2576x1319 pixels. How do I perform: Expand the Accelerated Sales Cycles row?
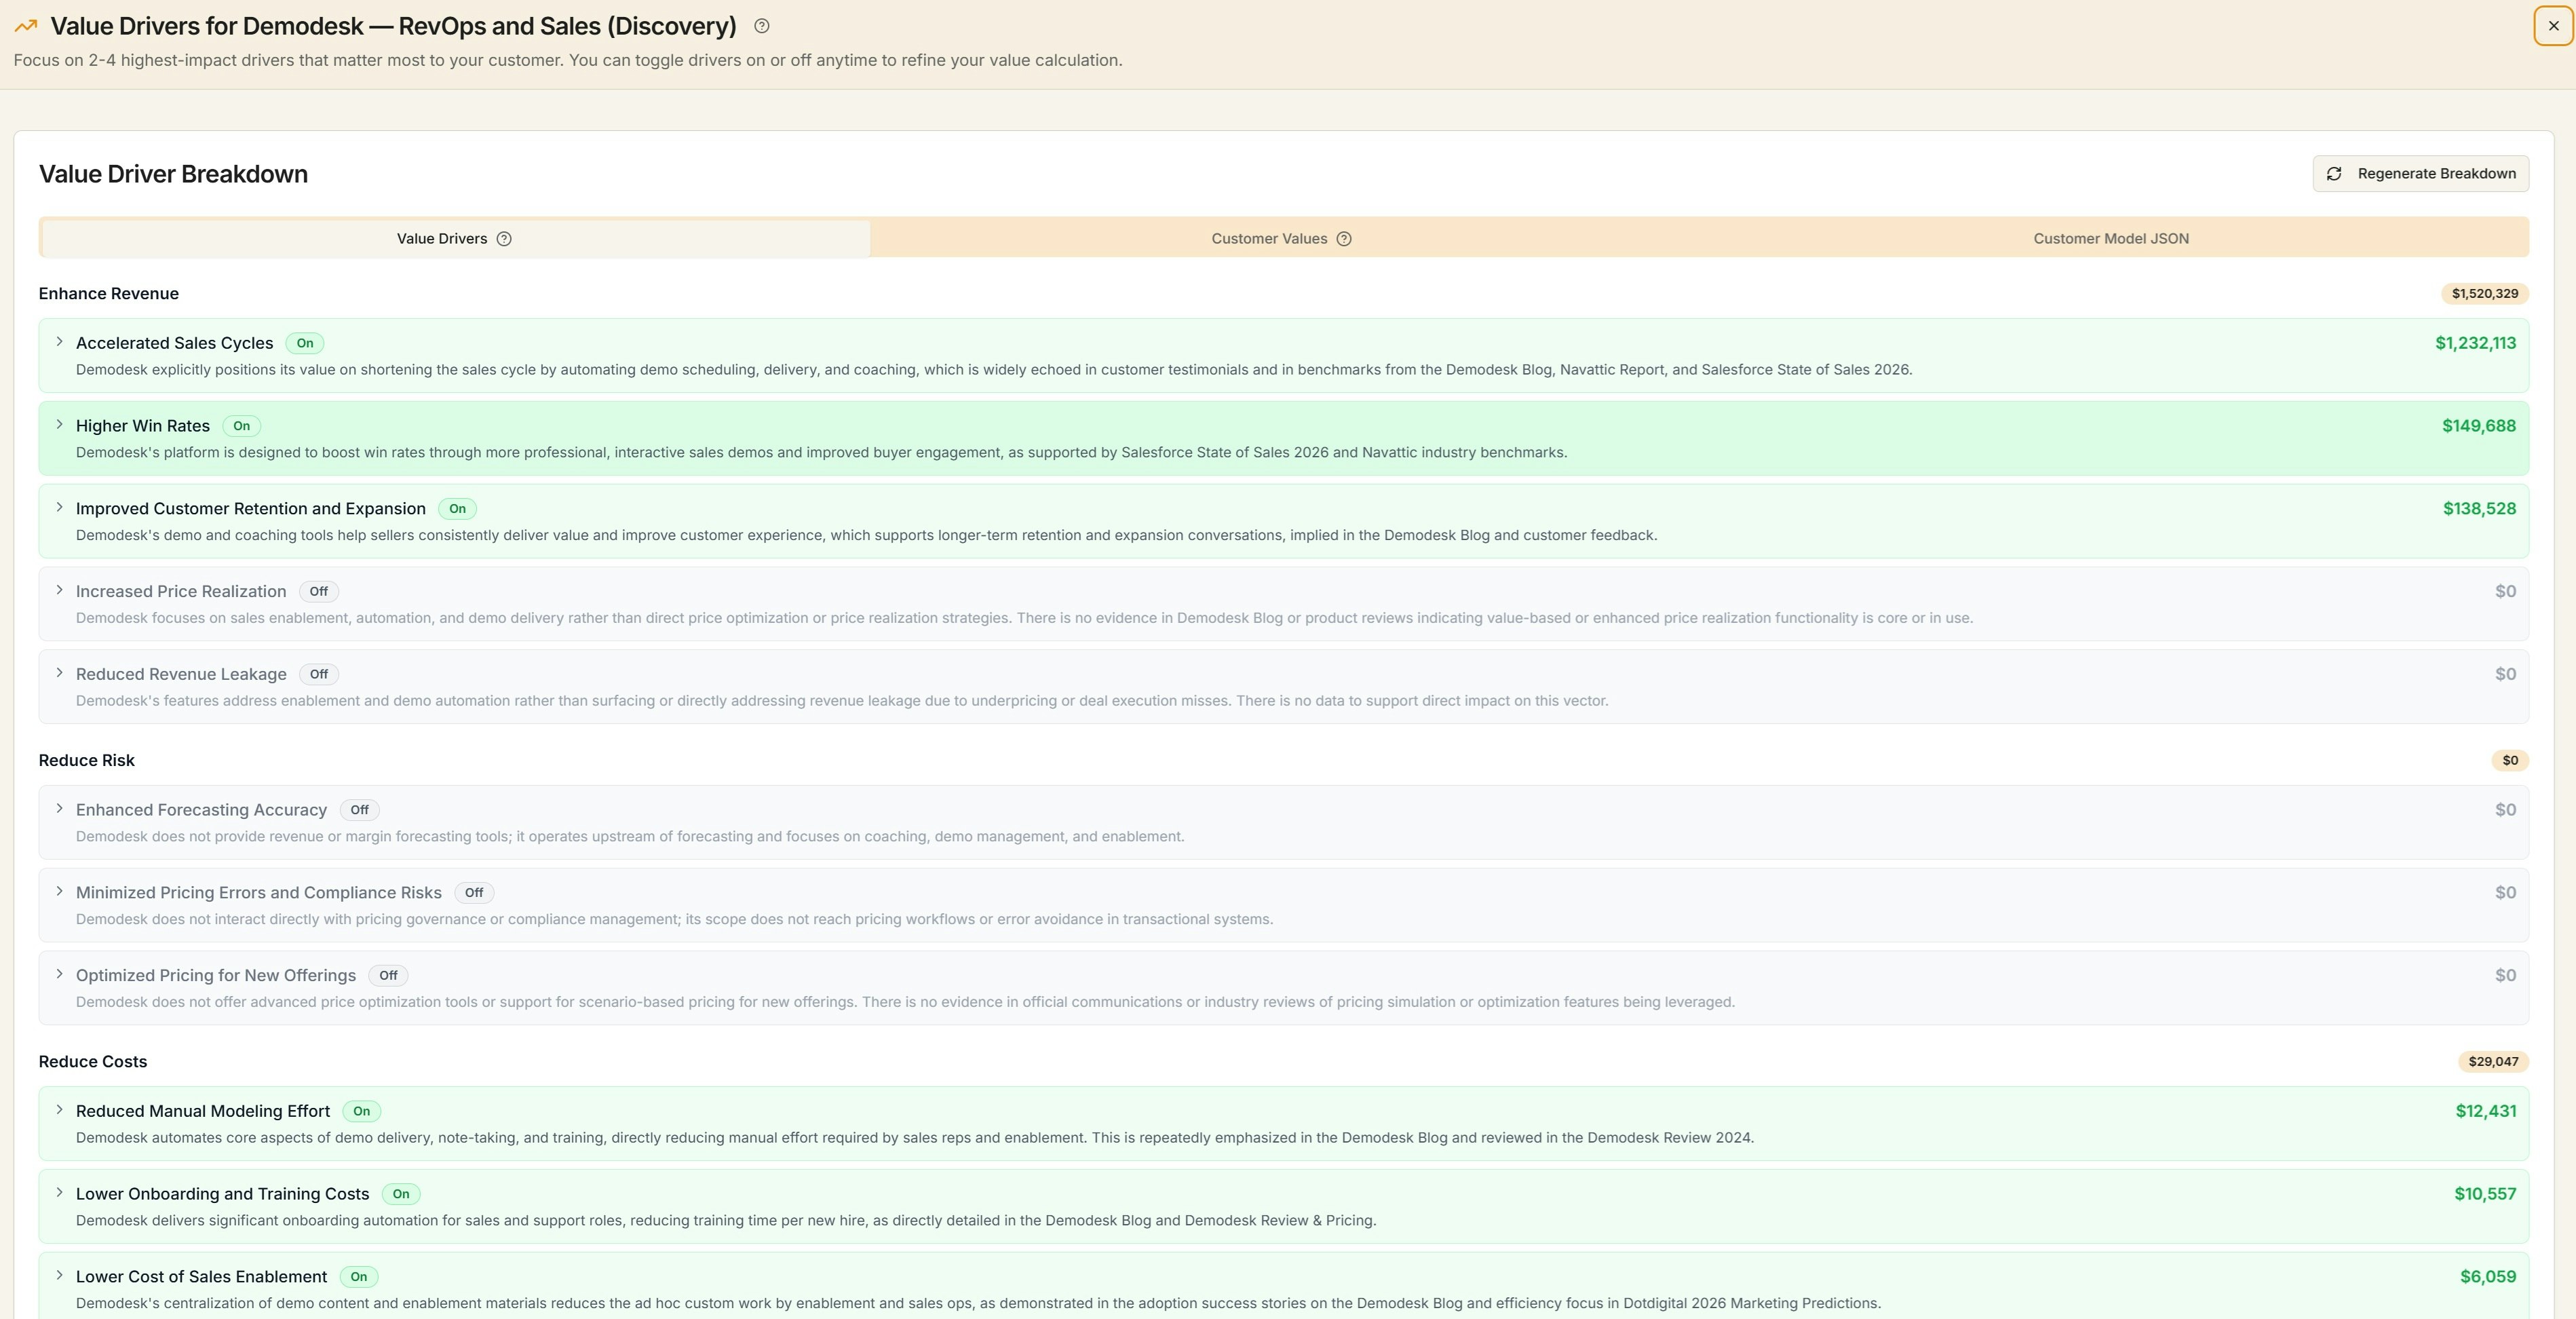click(59, 342)
